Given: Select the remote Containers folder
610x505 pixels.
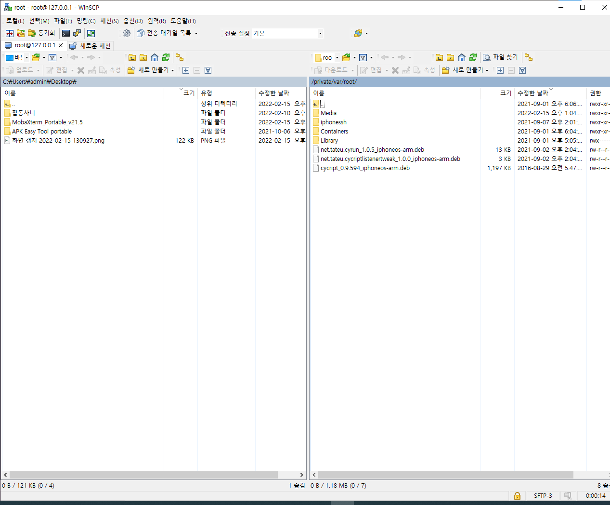Looking at the screenshot, I should click(334, 132).
